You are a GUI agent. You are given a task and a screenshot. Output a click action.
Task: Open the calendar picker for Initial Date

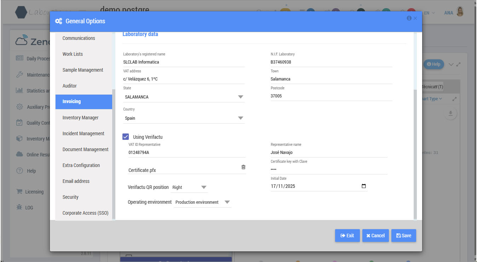click(x=364, y=186)
